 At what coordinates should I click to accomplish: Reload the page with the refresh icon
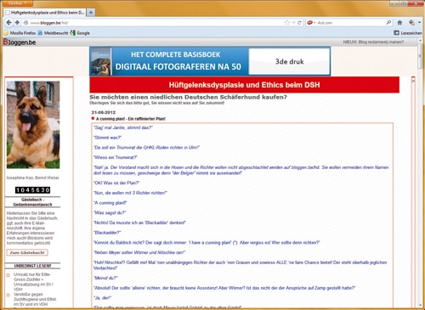(299, 23)
